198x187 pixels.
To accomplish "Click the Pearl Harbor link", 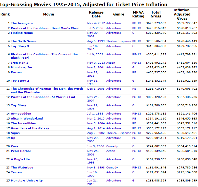I will pyautogui.click(x=21, y=151).
